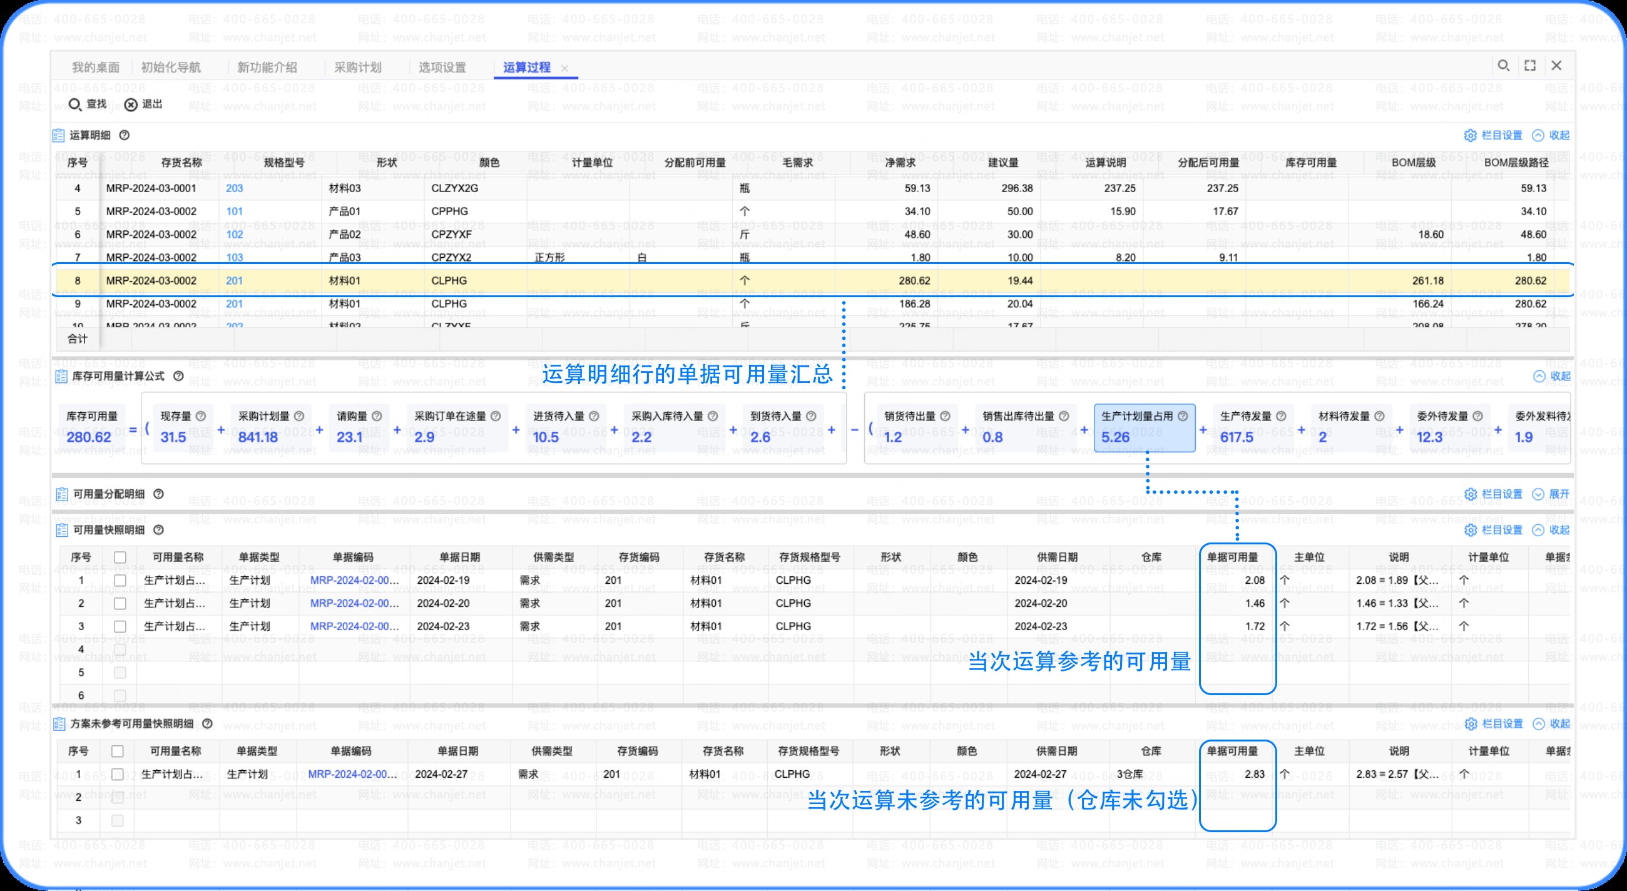Click the search magnifier icon at top right
Screen dimensions: 1627x891
1504,66
